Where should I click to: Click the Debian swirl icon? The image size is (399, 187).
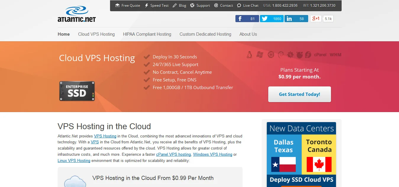point(280,55)
